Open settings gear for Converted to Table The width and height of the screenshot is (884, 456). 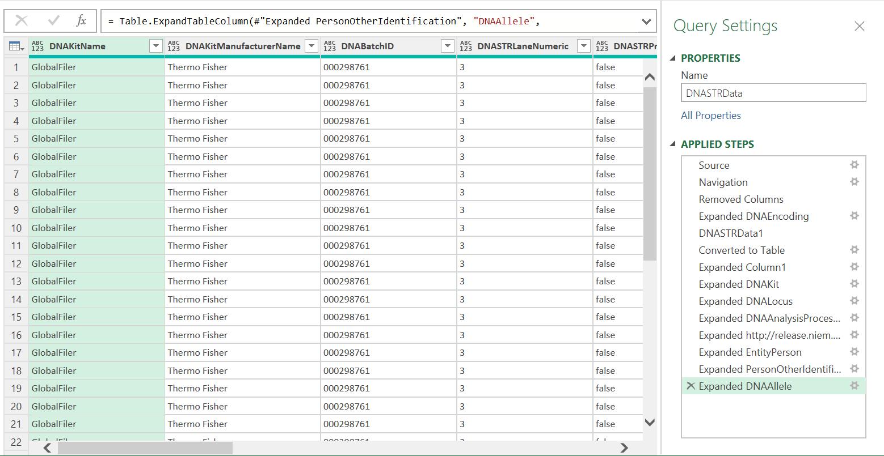click(854, 250)
